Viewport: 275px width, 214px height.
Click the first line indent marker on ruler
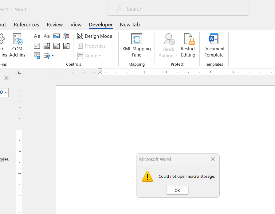tap(100, 70)
